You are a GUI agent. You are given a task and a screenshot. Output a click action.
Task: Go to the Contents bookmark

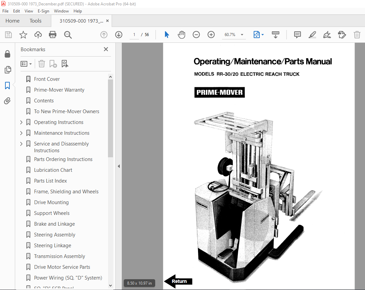click(x=44, y=101)
